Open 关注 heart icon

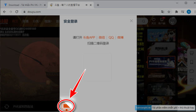(x=154, y=21)
